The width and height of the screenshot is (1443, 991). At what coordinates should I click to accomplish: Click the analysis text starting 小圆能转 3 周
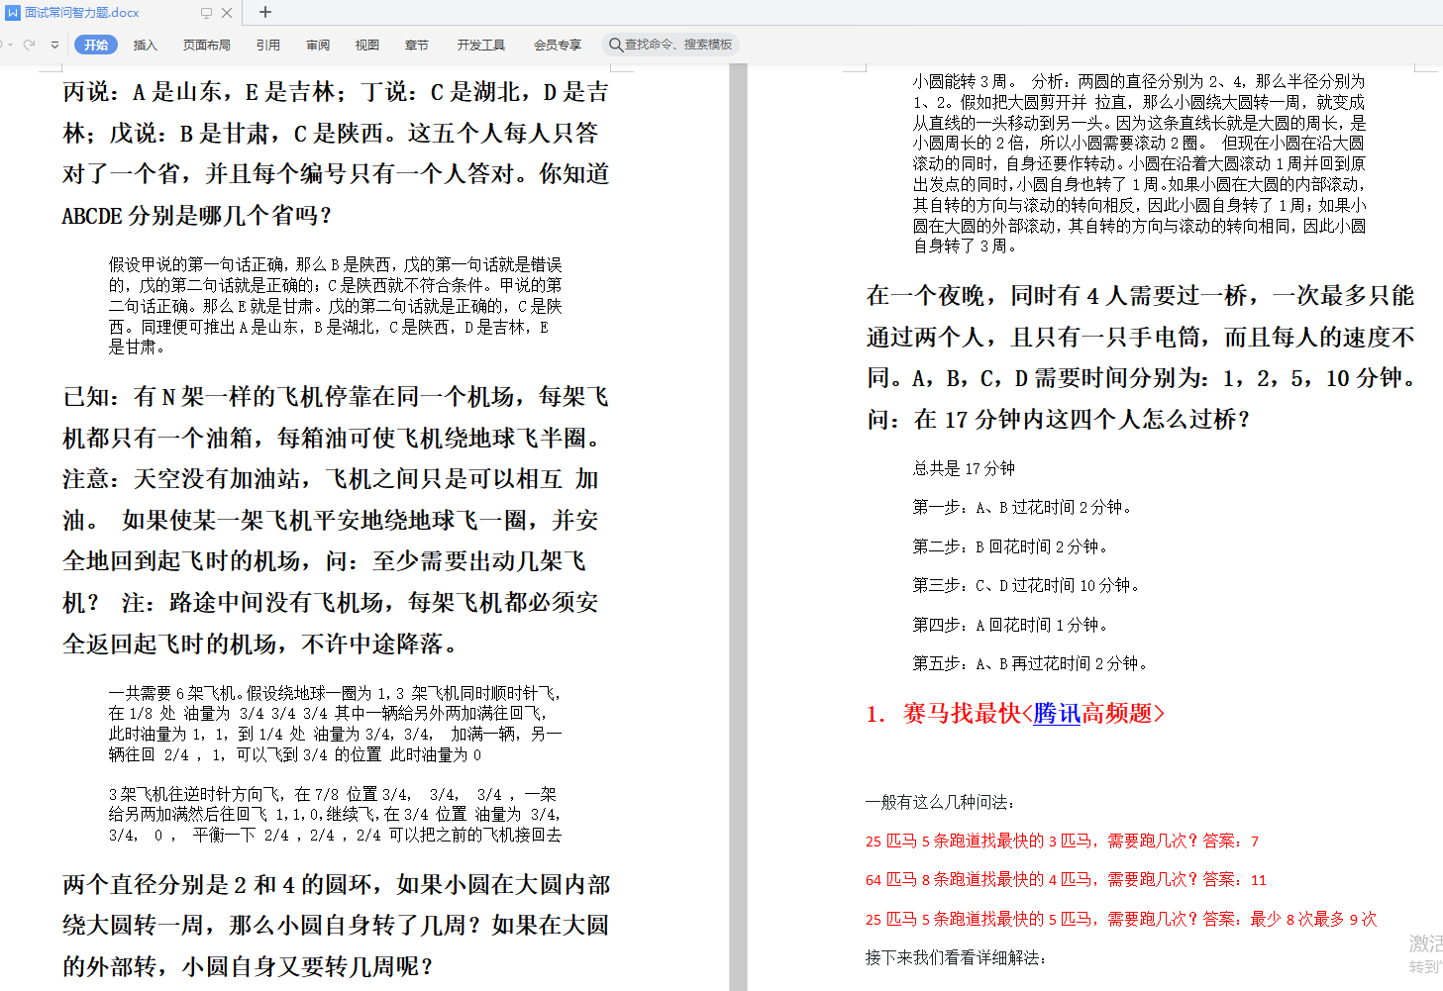coord(1139,163)
